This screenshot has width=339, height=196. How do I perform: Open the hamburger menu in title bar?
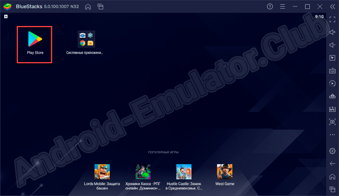coord(283,7)
